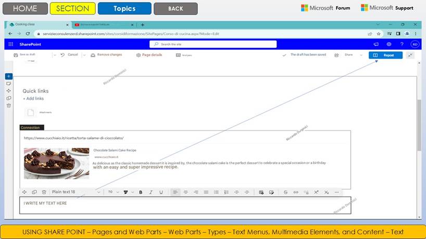Click Remove changes
The width and height of the screenshot is (426, 239).
point(106,55)
